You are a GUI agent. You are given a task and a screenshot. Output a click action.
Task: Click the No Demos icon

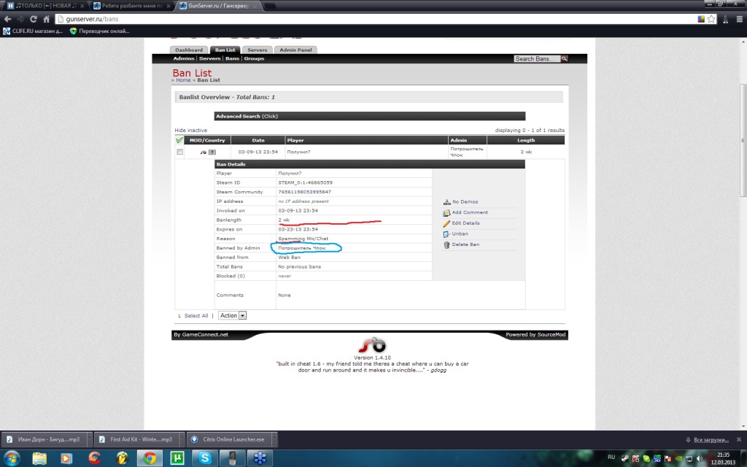tap(446, 201)
